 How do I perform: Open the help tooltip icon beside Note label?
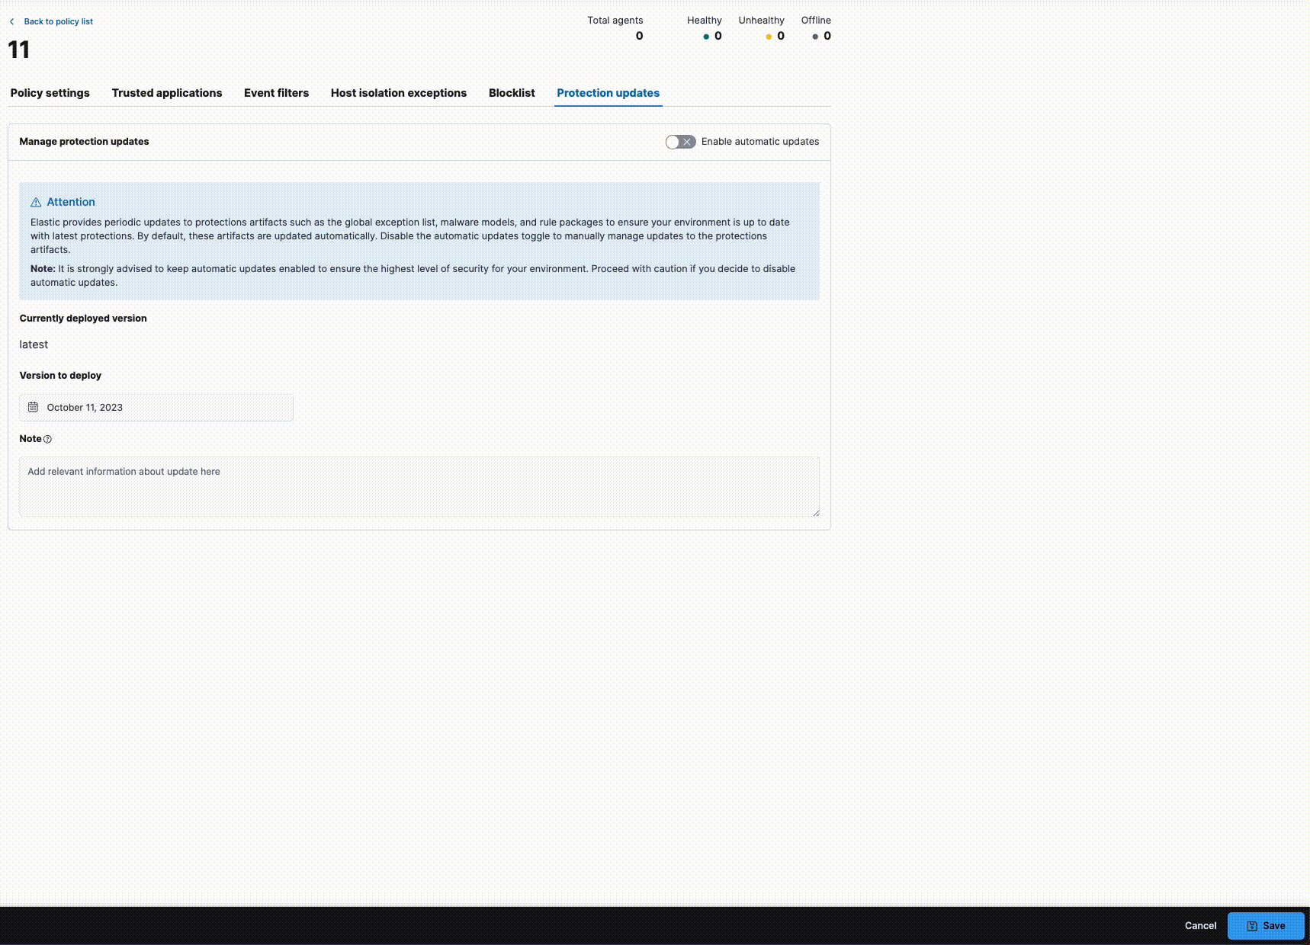coord(47,439)
